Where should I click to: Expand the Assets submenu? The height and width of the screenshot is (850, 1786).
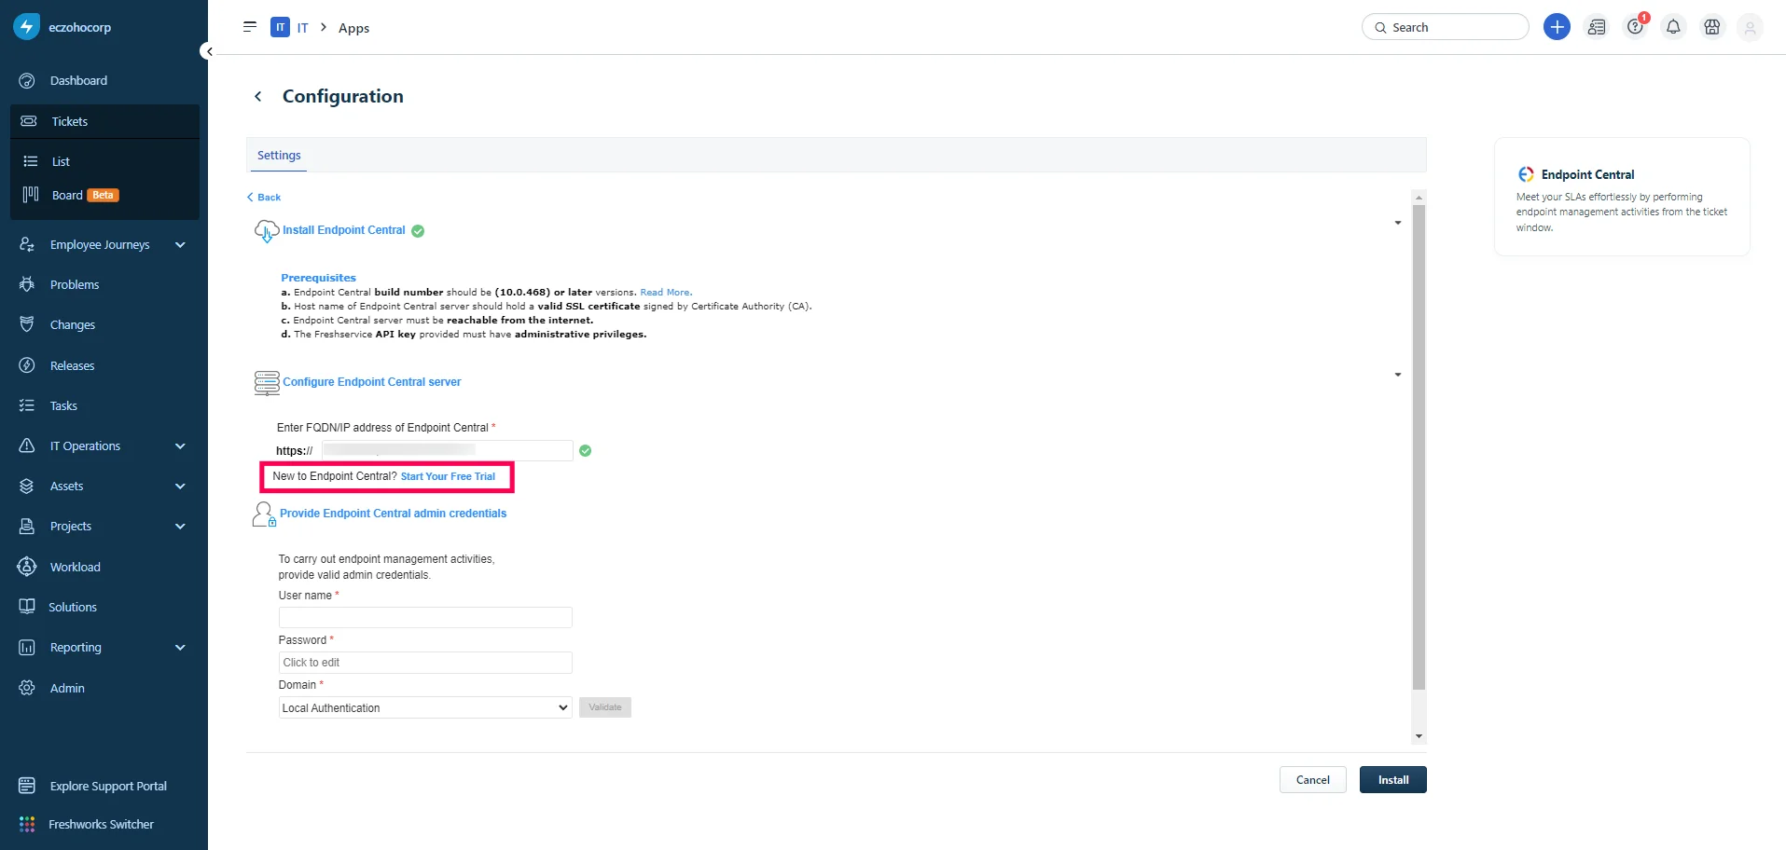coord(180,486)
